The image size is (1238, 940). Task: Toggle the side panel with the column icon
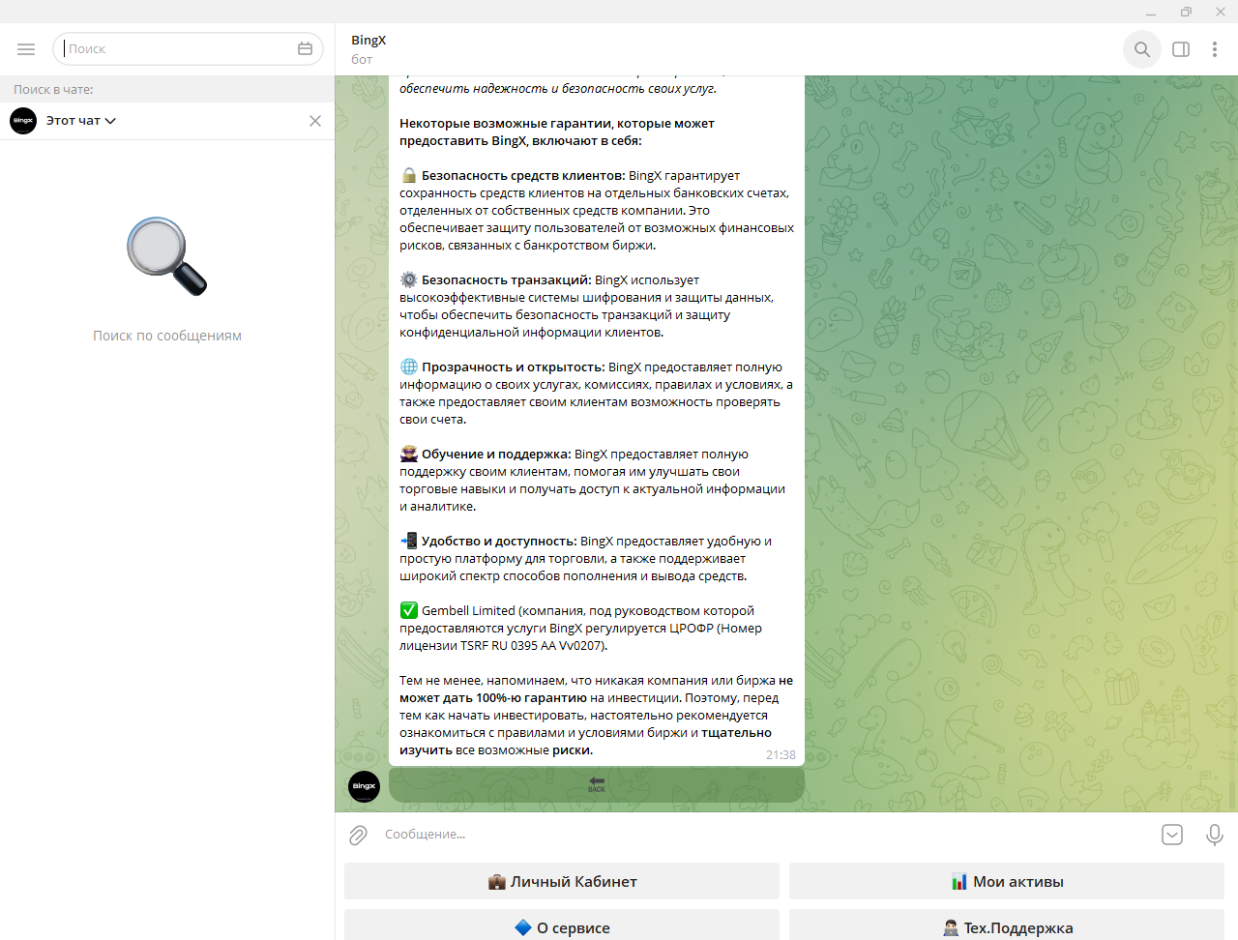click(x=1180, y=48)
